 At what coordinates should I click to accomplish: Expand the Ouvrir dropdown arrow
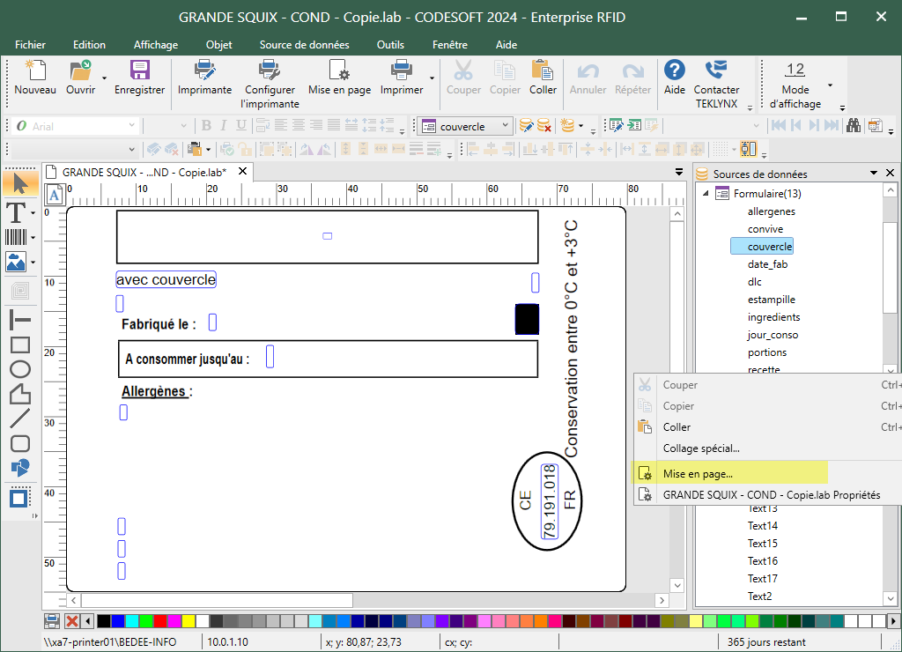click(x=104, y=78)
